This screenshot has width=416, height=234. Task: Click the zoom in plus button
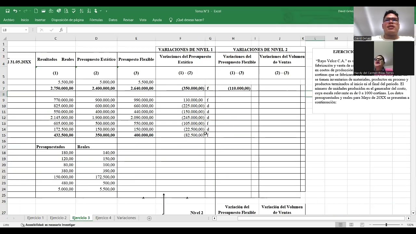click(x=402, y=225)
